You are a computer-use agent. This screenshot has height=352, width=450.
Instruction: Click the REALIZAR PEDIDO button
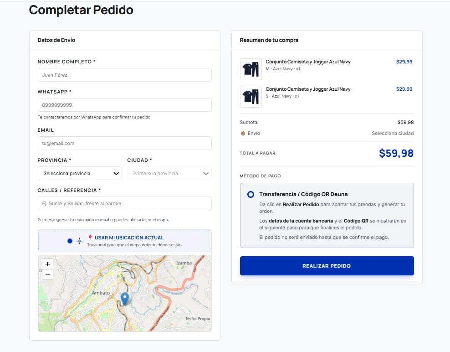click(327, 265)
